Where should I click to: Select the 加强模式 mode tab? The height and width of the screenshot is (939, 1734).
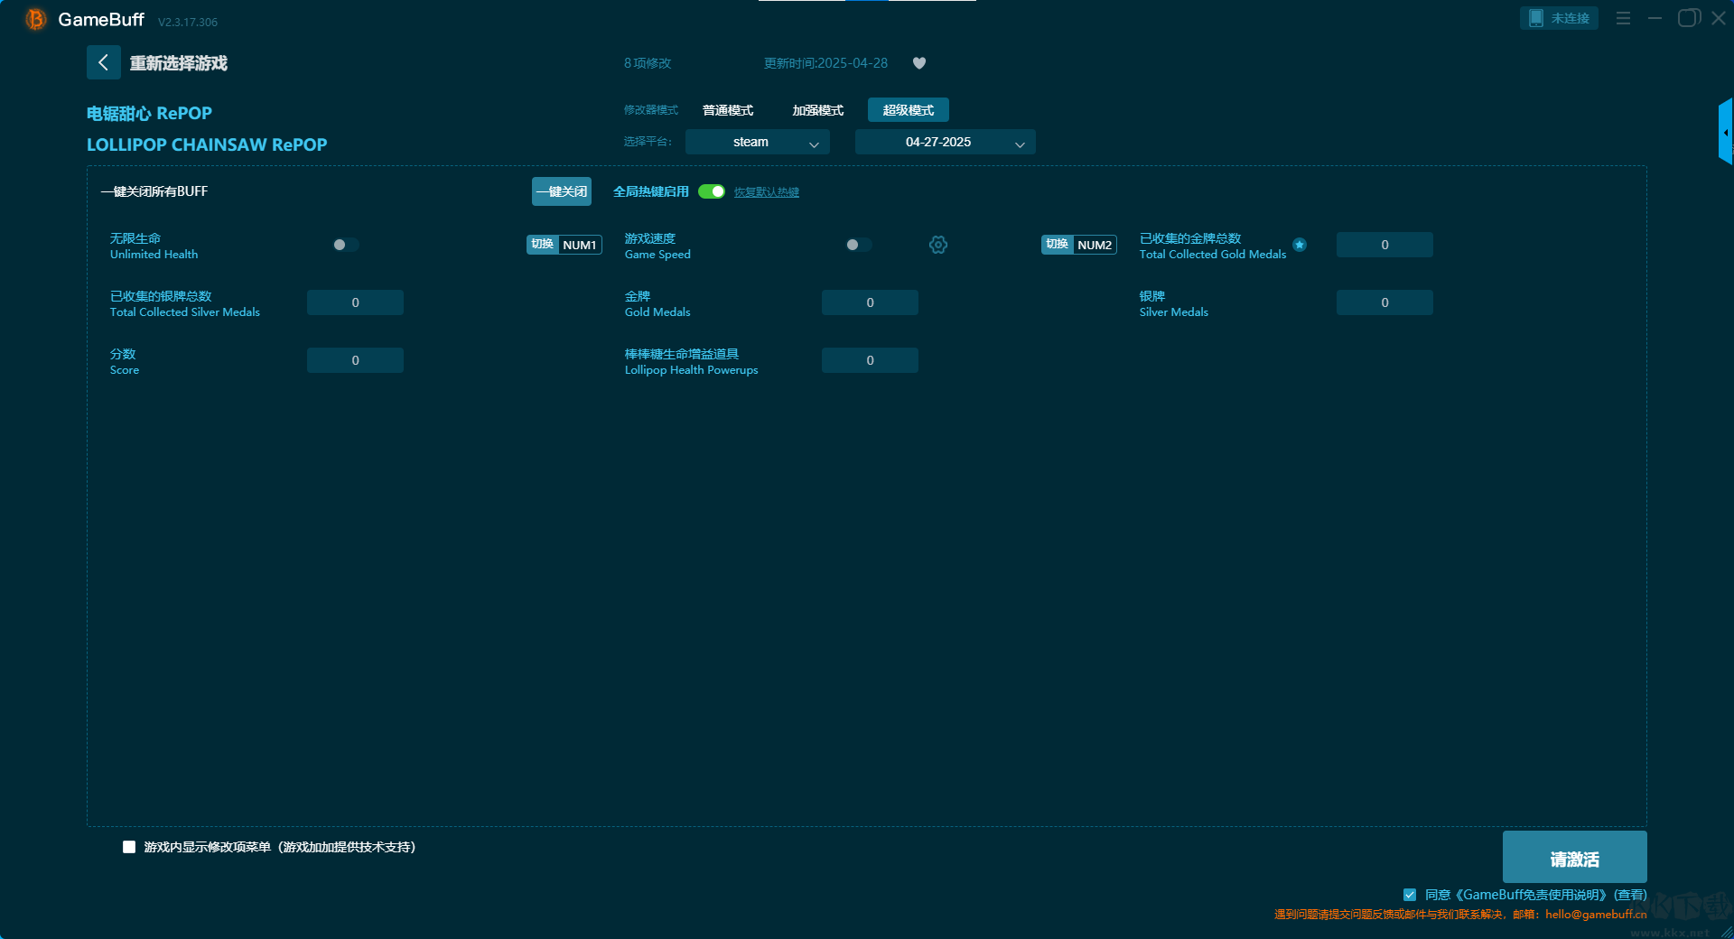pyautogui.click(x=817, y=110)
